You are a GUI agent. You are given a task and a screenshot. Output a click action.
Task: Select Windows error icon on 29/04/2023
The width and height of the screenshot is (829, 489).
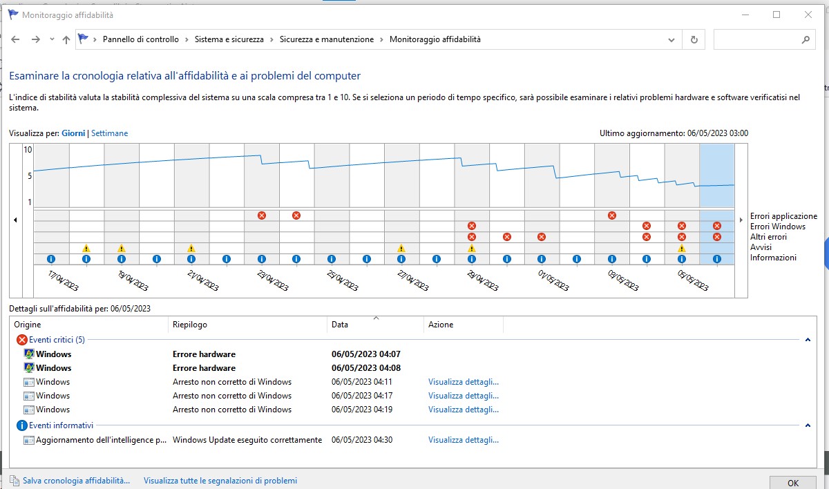[x=472, y=226]
